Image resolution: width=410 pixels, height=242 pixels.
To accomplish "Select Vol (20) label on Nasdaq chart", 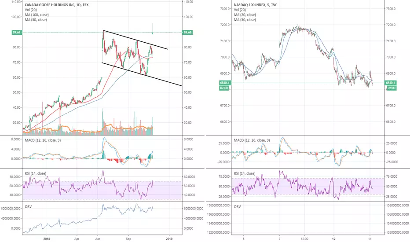I will [x=240, y=10].
